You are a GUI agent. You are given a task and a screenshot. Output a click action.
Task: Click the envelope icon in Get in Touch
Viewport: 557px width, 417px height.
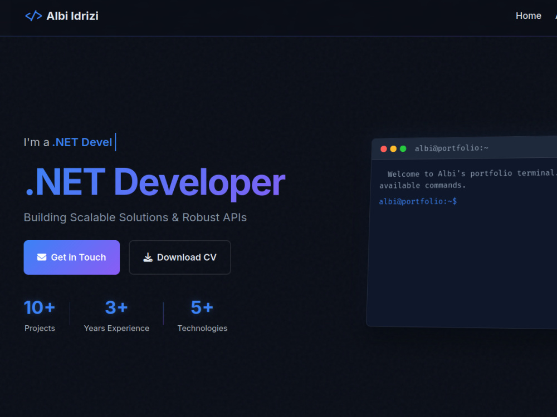tap(42, 257)
